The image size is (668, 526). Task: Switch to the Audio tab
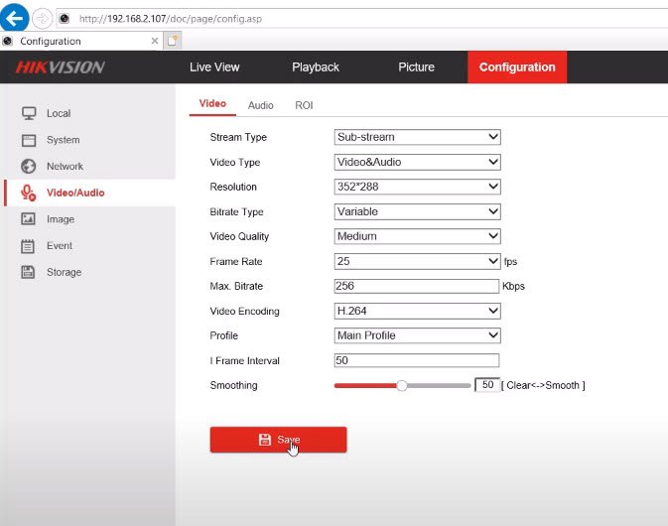pyautogui.click(x=260, y=105)
